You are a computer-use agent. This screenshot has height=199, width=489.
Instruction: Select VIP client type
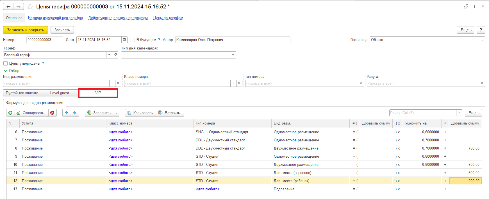coord(98,93)
